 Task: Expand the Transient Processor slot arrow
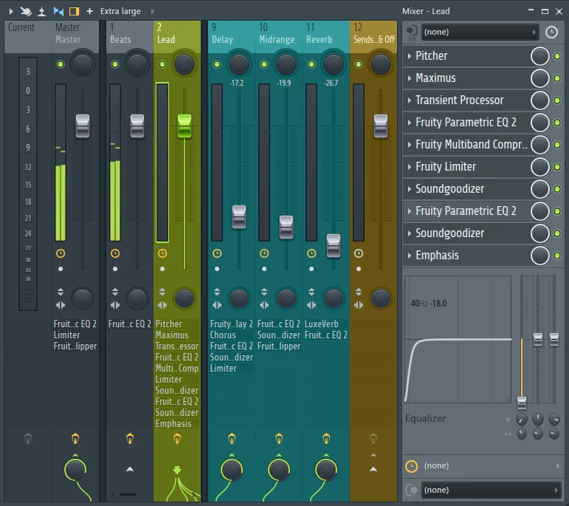[x=410, y=100]
